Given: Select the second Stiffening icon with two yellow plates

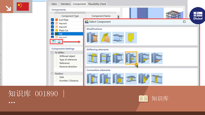Looking at the screenshot, I should click(105, 58).
